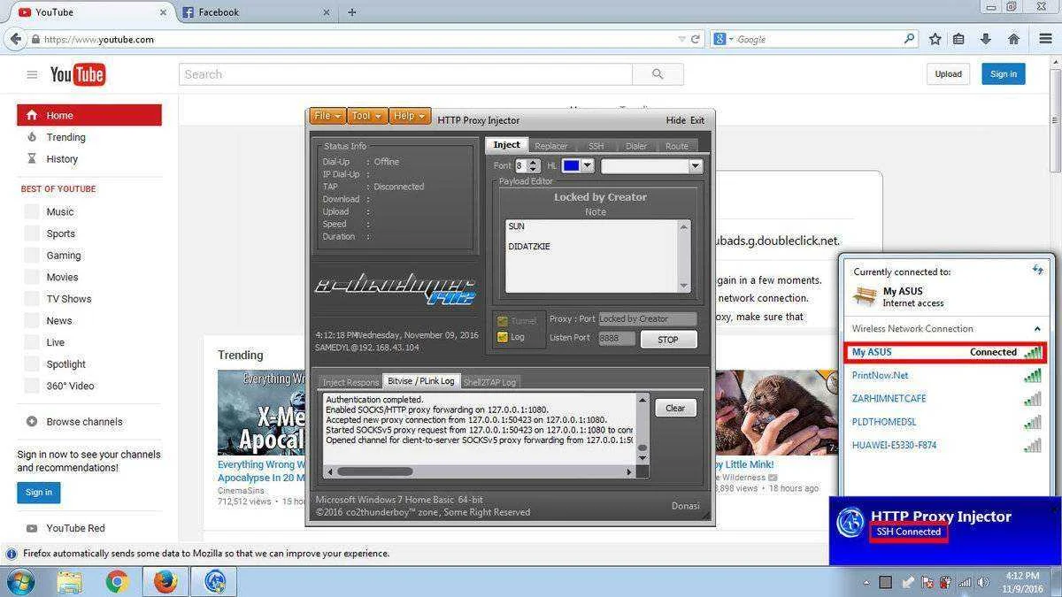
Task: Open Firefox downloads arrow
Action: click(986, 39)
